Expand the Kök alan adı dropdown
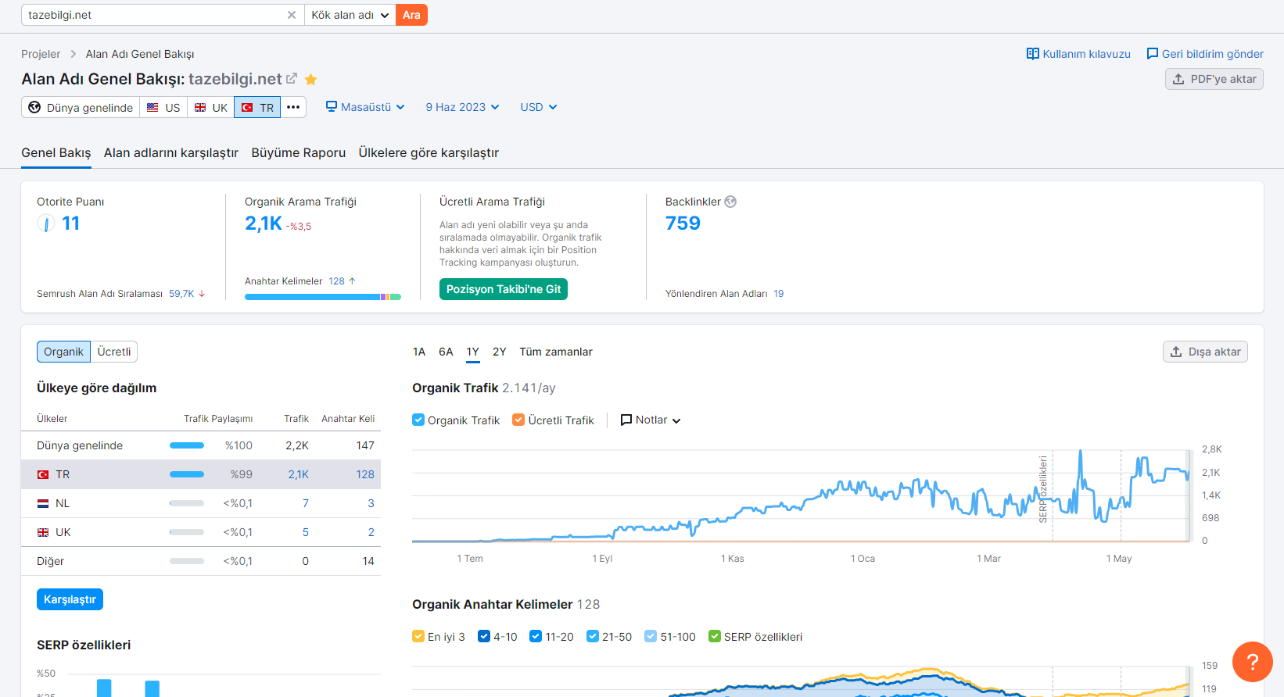 pyautogui.click(x=350, y=15)
